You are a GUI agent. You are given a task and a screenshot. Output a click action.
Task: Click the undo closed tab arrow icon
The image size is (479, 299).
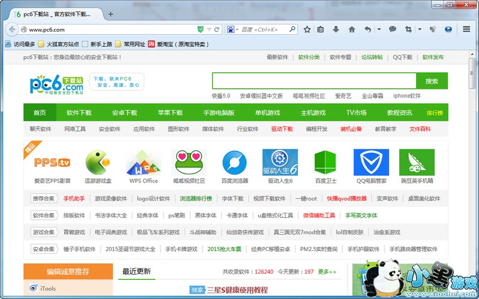coord(368,29)
